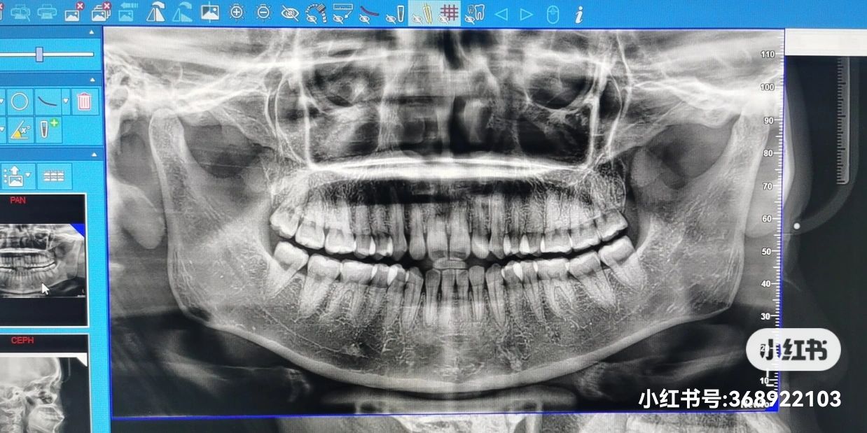Click the image-with-arrow transfer icon
This screenshot has height=433, width=867.
click(127, 13)
